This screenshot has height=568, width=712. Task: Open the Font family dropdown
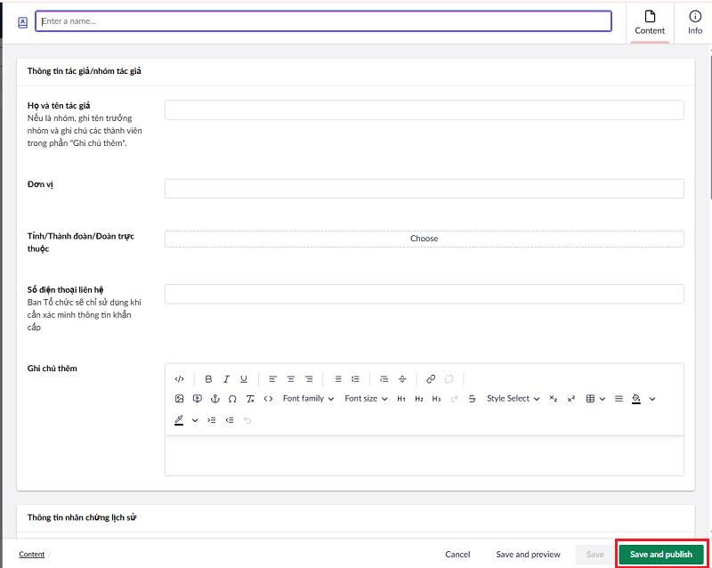[x=308, y=399]
